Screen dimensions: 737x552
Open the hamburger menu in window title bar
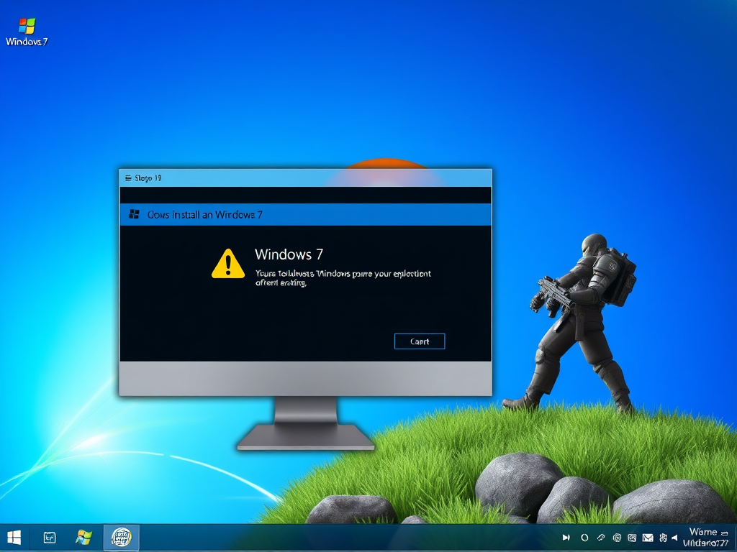coord(128,178)
